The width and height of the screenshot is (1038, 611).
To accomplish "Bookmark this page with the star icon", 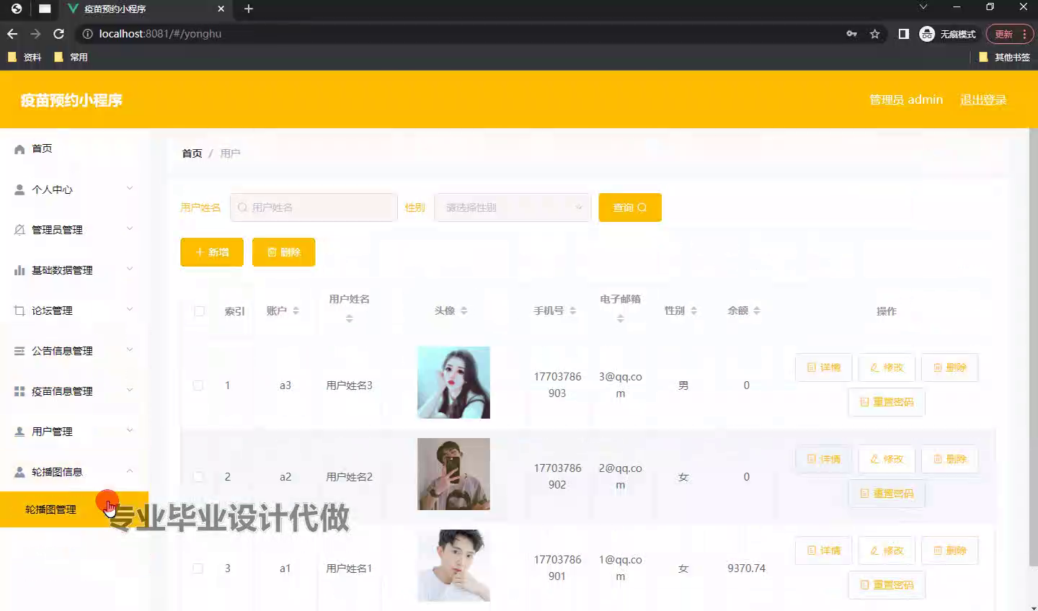I will tap(875, 34).
